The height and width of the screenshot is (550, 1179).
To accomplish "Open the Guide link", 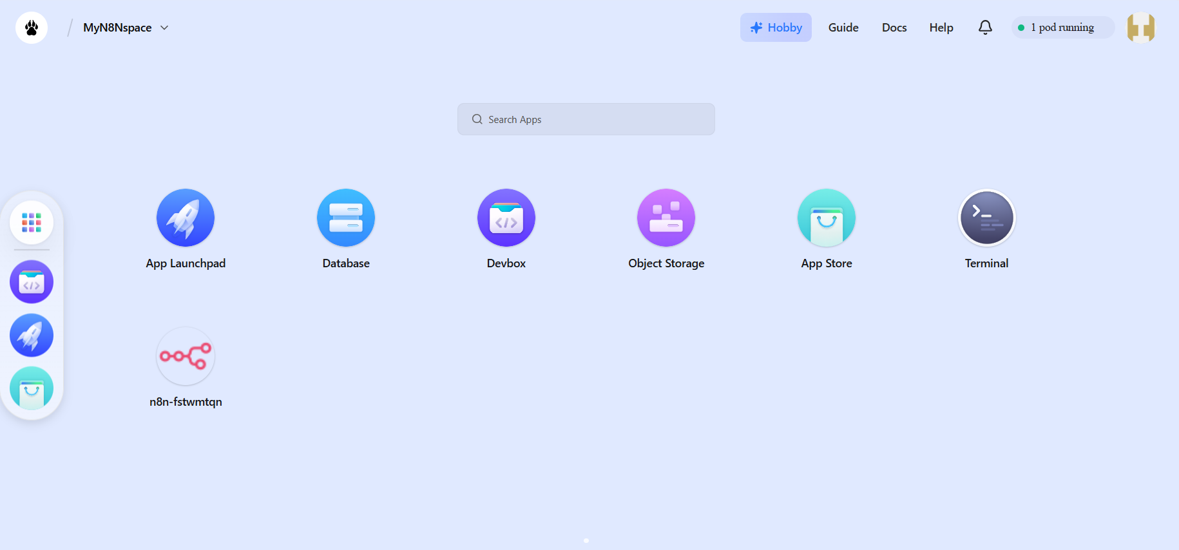I will 843,28.
